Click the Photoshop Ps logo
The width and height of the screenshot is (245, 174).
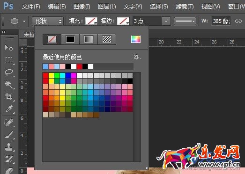[x=8, y=6]
